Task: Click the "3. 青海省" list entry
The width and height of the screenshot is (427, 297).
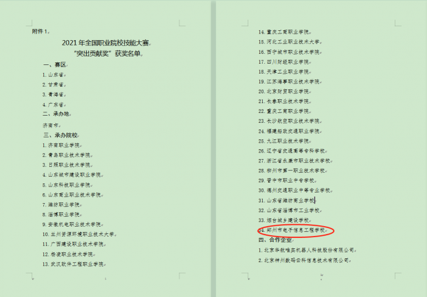Action: (x=54, y=94)
